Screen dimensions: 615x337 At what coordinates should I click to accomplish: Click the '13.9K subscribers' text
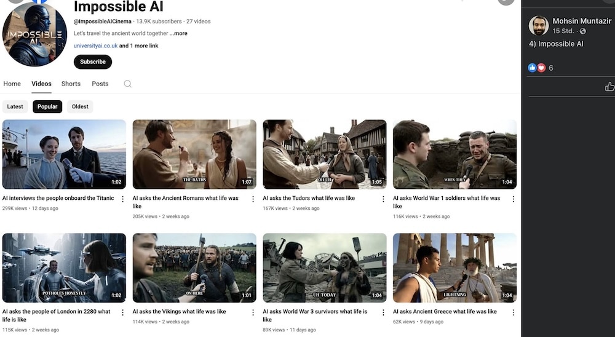pyautogui.click(x=159, y=22)
